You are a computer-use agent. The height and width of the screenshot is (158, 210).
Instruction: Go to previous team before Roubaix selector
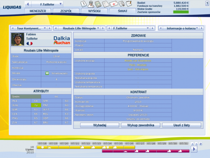[x=56, y=28]
